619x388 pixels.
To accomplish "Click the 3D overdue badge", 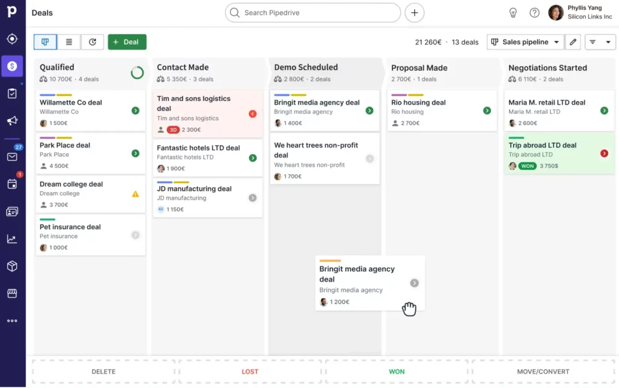I will (173, 129).
